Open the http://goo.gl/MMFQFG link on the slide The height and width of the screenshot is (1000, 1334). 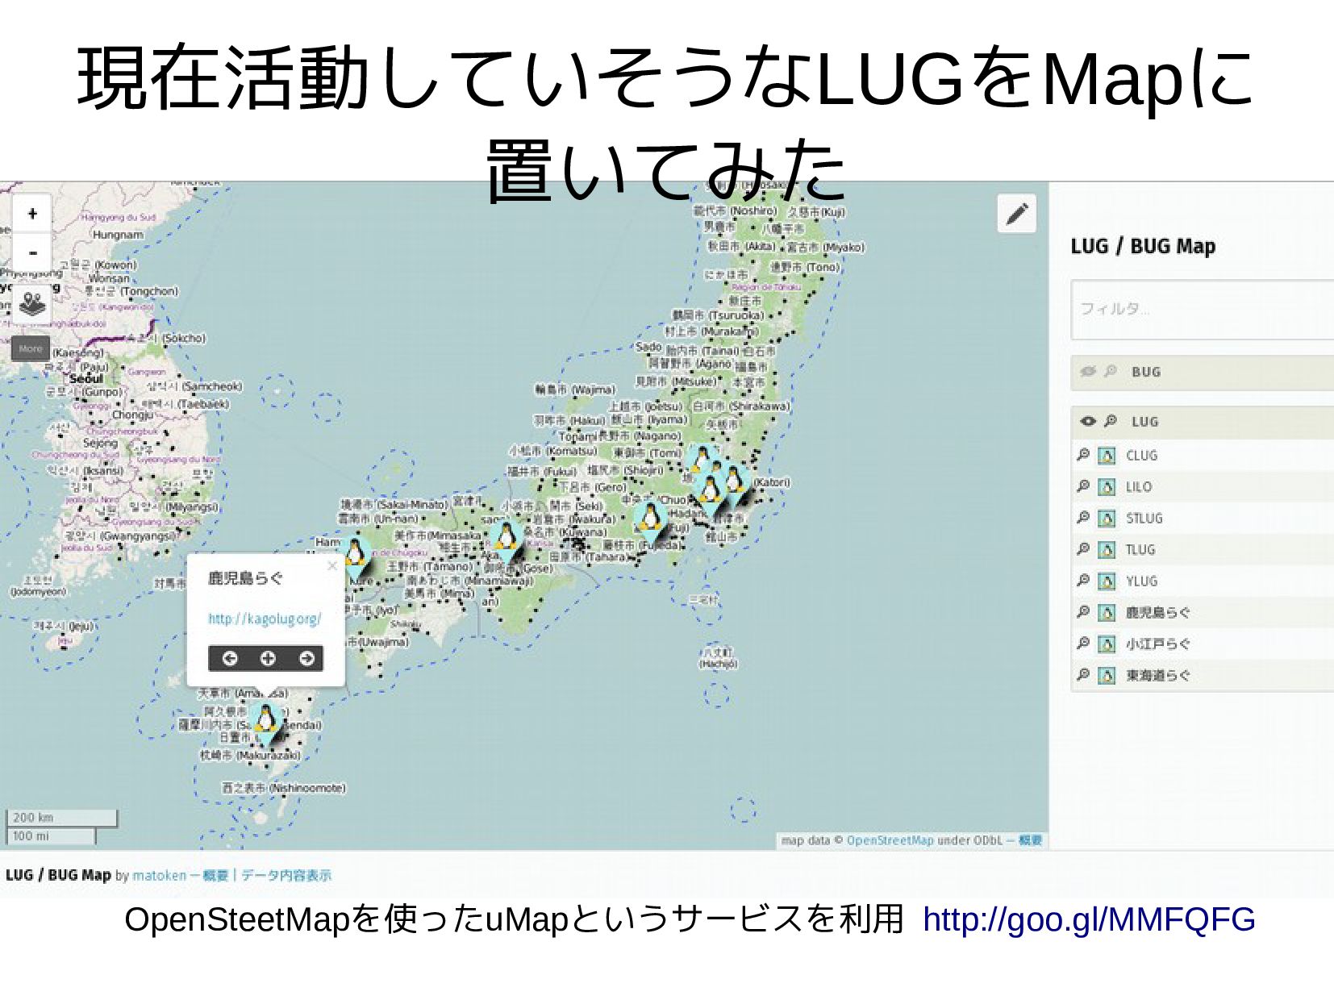point(1089,920)
